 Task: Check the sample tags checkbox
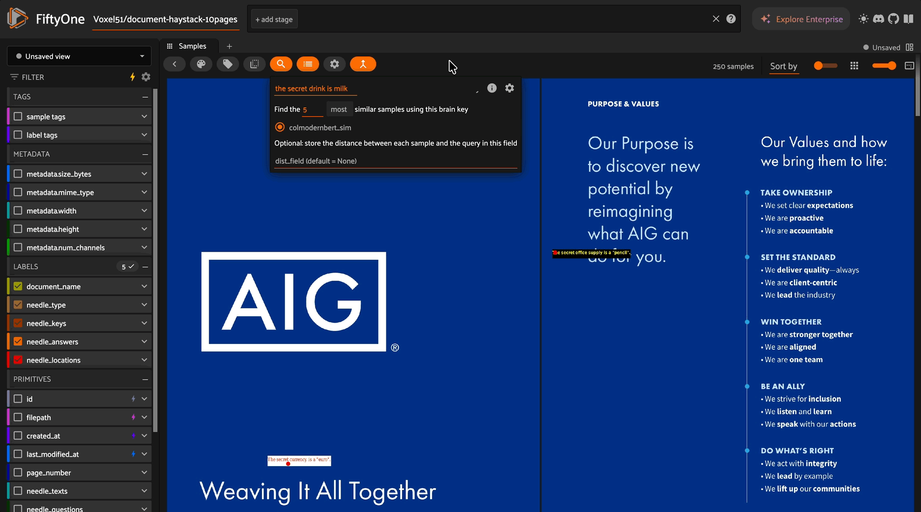pyautogui.click(x=18, y=116)
